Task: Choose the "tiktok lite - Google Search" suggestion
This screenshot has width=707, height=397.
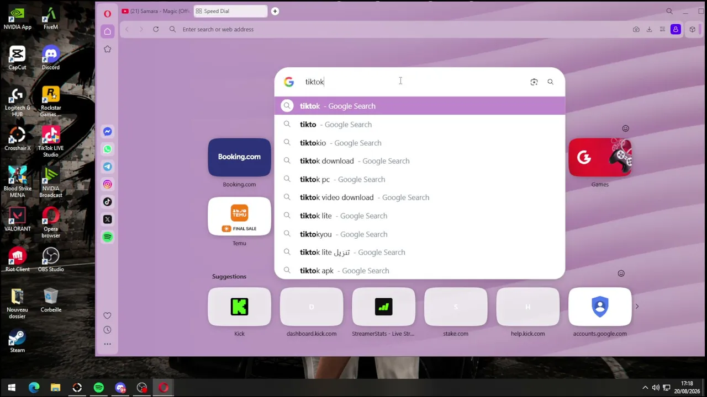Action: click(420, 216)
